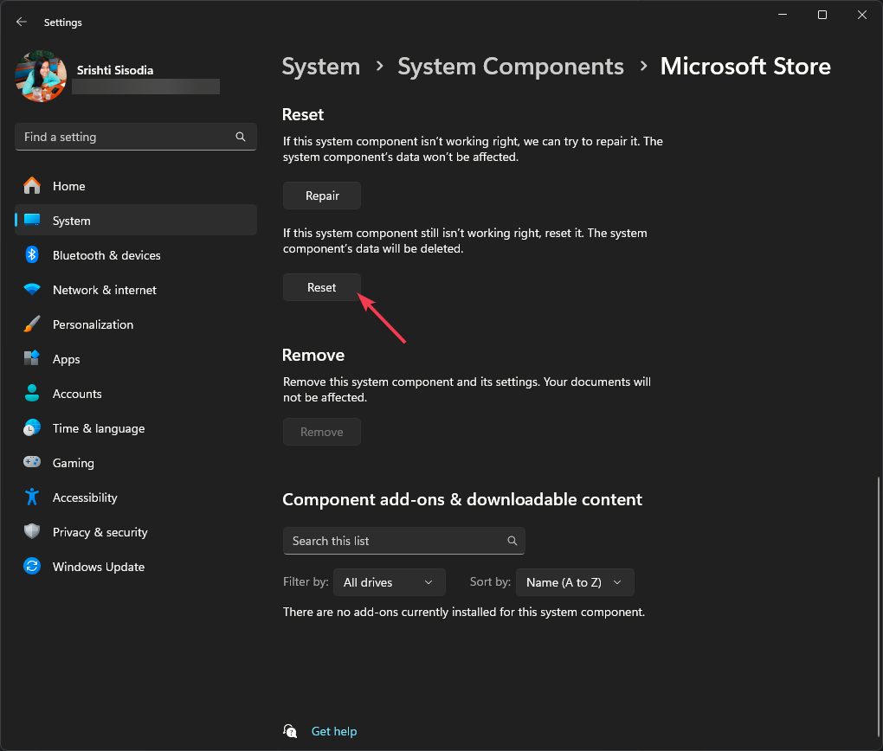Click the back arrow in Settings header

(x=22, y=22)
